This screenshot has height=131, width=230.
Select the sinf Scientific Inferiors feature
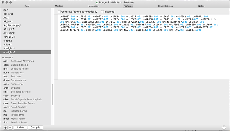pos(26,92)
